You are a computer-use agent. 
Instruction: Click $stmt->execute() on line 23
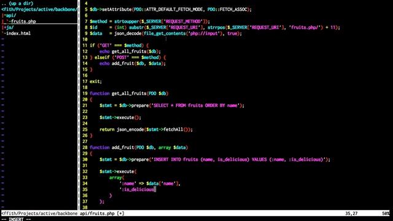pyautogui.click(x=120, y=117)
